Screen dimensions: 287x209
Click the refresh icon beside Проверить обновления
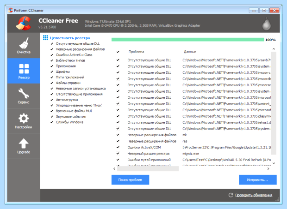[x=231, y=195]
